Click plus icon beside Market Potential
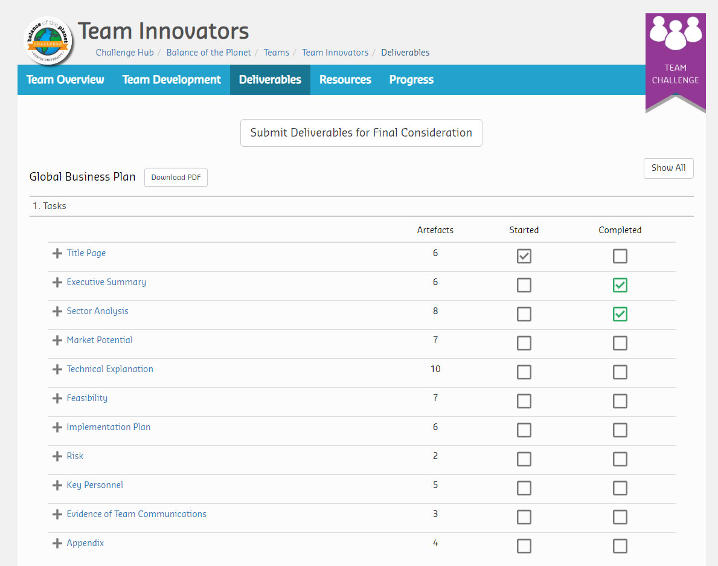The image size is (718, 566). tap(57, 341)
